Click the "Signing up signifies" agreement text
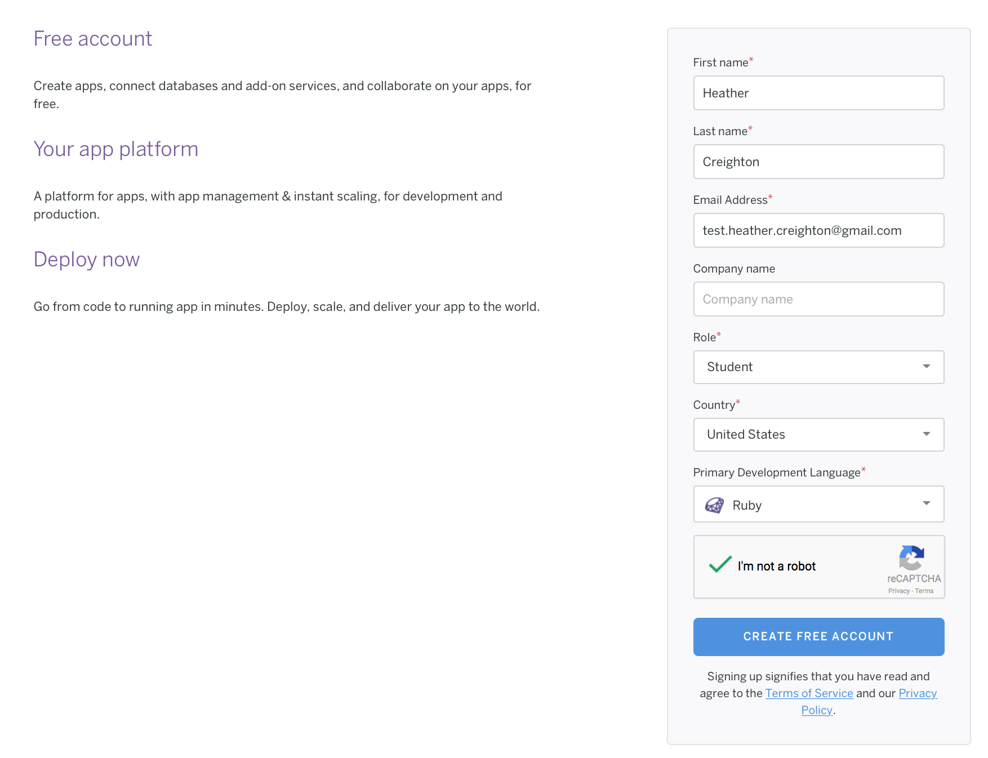 coord(818,693)
